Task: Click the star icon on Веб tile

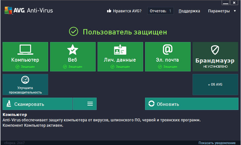Action: [x=73, y=50]
